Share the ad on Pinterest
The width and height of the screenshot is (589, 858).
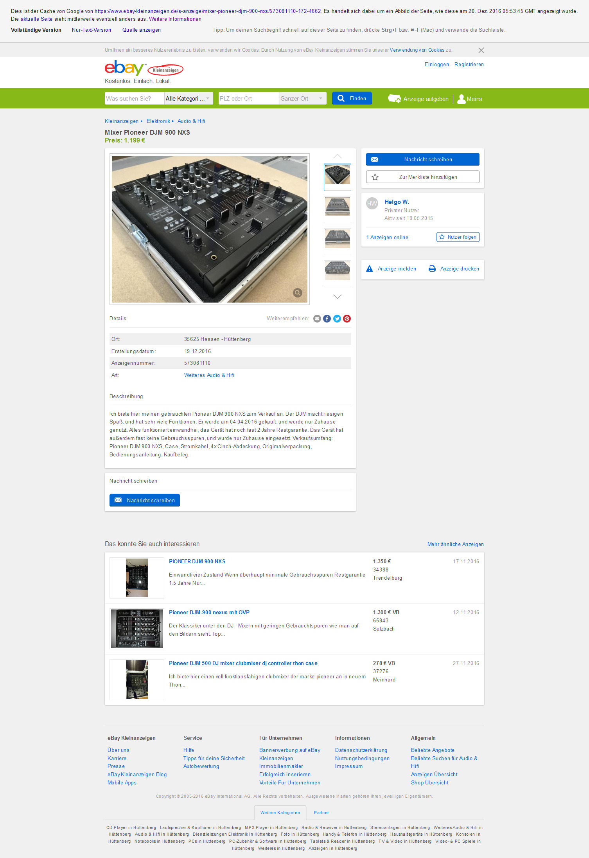pos(347,319)
